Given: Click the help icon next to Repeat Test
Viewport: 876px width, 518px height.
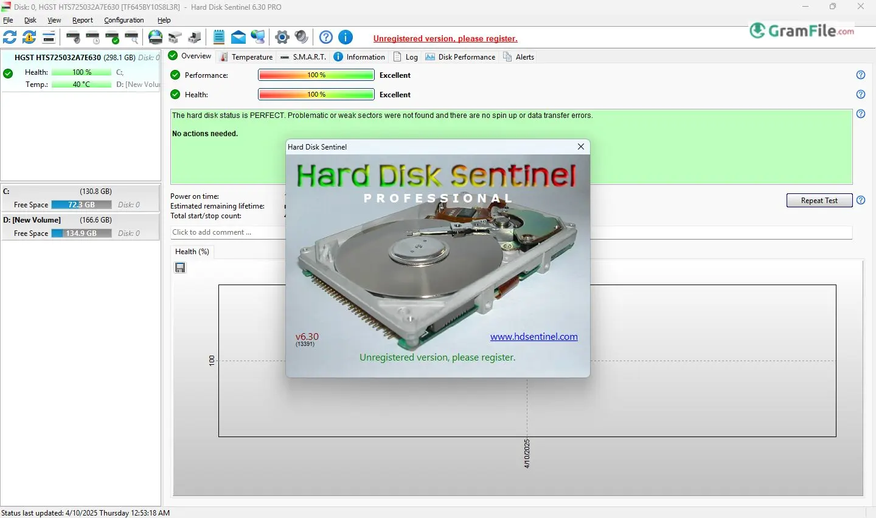Looking at the screenshot, I should [861, 200].
